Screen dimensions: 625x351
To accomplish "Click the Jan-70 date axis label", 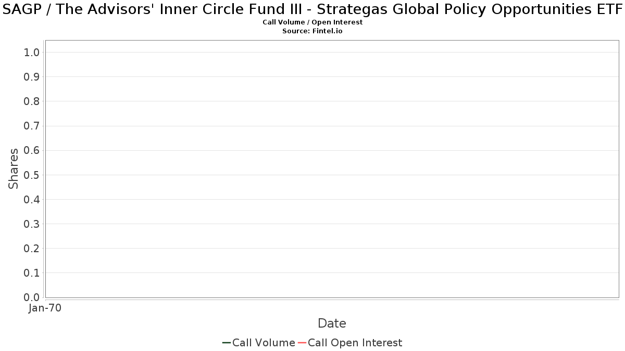I will 45,308.
